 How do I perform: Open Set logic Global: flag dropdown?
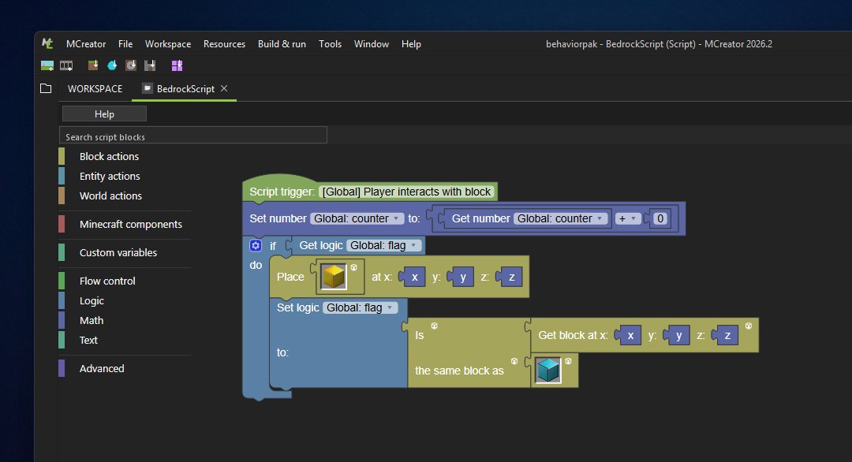click(x=361, y=307)
